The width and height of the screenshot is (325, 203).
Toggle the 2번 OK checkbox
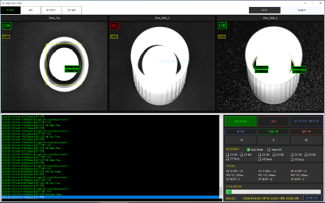point(259,155)
